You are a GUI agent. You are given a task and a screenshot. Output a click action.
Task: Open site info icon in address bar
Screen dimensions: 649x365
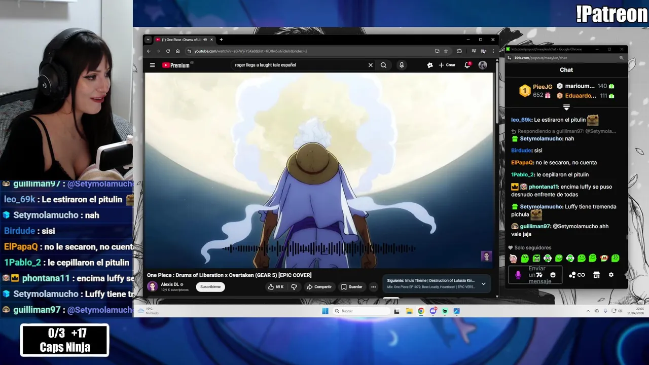click(x=189, y=51)
